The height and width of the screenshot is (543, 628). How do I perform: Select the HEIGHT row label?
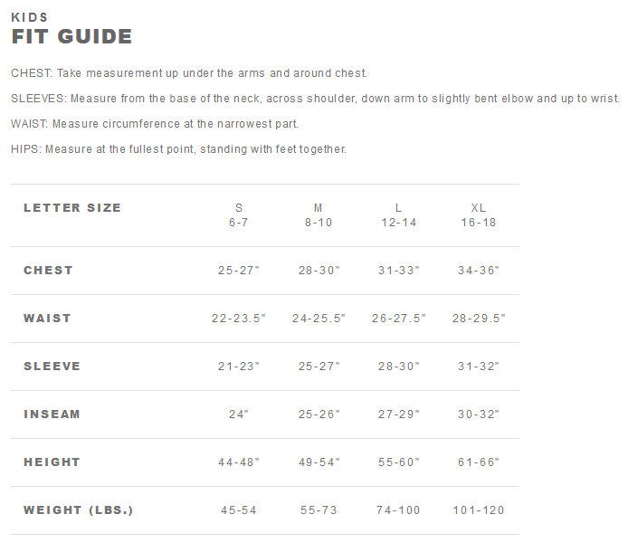[x=52, y=462]
